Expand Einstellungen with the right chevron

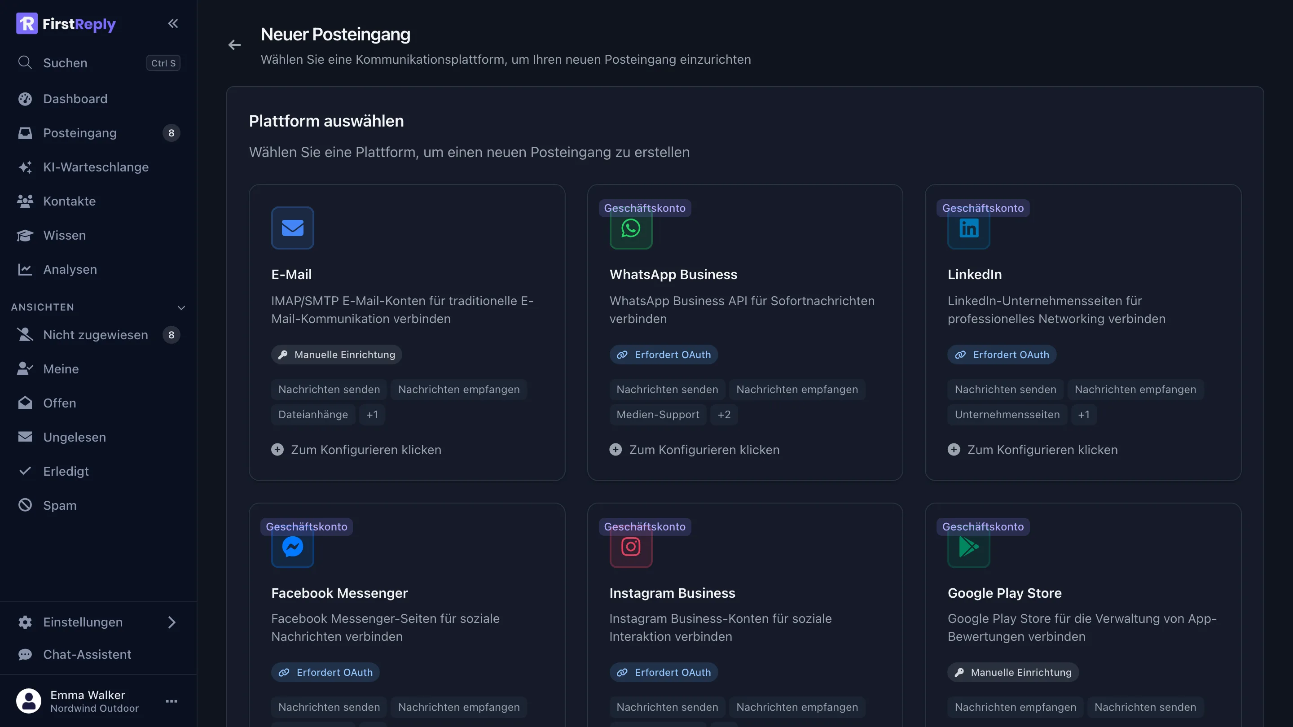(172, 622)
